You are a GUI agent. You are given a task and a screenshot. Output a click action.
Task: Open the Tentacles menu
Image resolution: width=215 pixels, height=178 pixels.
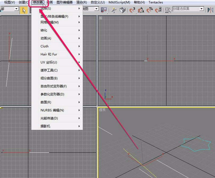pyautogui.click(x=155, y=2)
